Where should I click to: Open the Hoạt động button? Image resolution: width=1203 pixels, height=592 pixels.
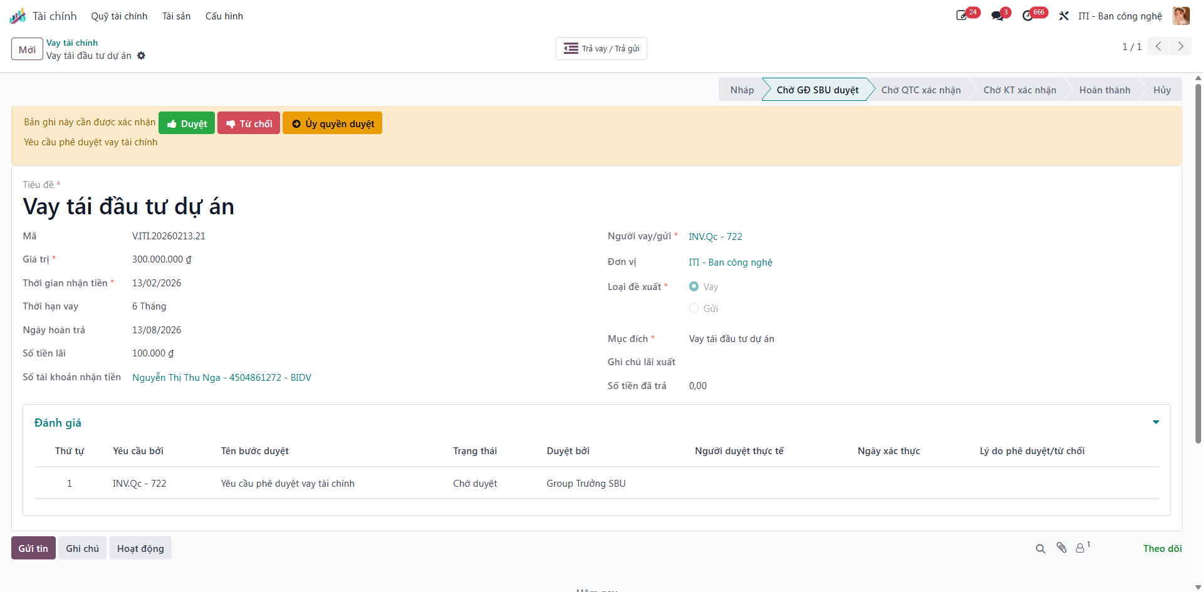[x=140, y=548]
